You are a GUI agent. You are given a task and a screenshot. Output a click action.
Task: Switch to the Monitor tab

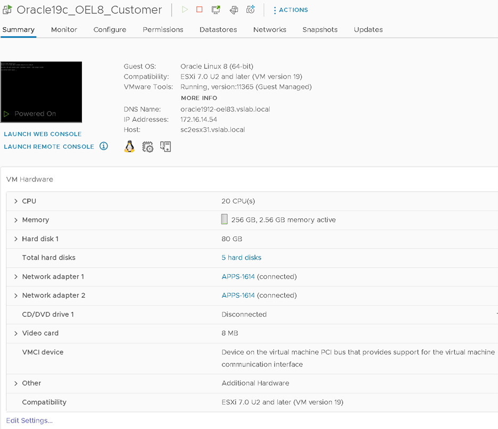pyautogui.click(x=64, y=30)
